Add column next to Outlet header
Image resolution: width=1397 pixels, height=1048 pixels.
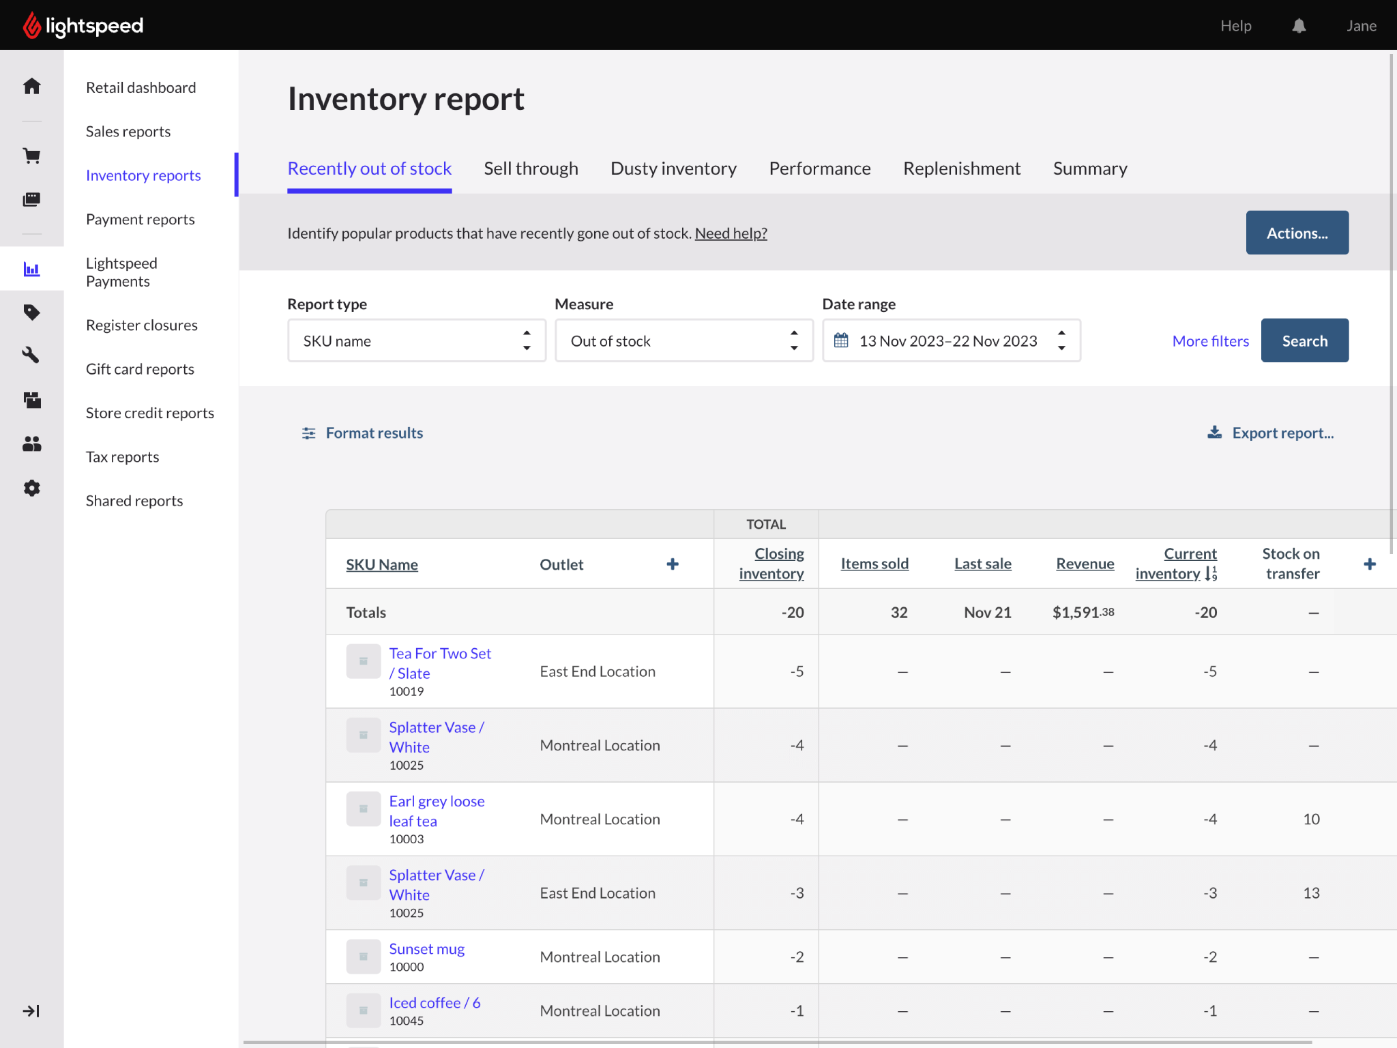click(x=673, y=564)
